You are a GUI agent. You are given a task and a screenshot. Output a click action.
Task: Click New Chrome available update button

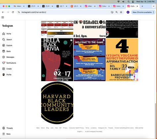click(x=143, y=12)
